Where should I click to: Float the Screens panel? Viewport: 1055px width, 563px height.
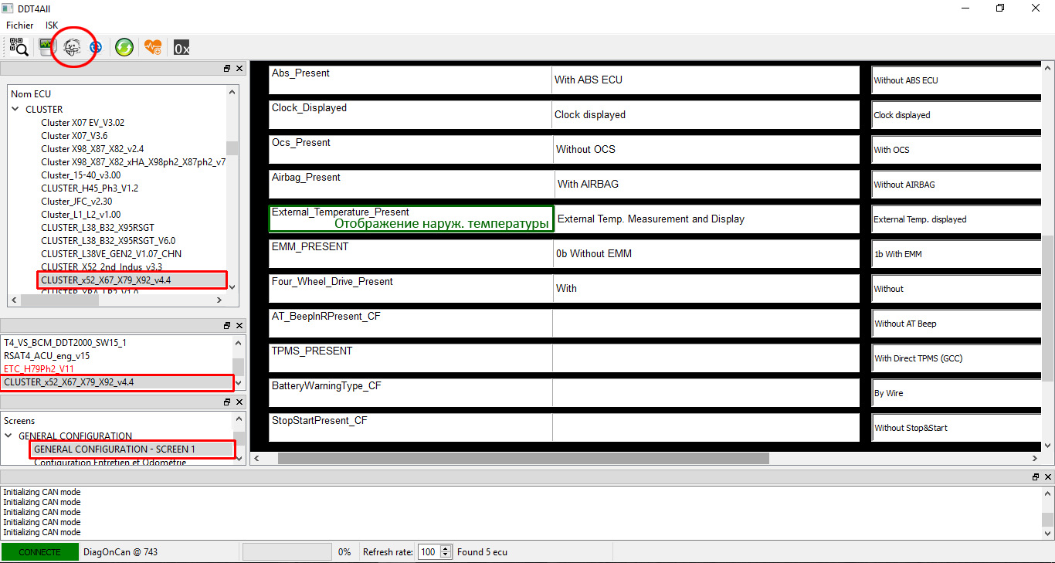click(x=227, y=402)
